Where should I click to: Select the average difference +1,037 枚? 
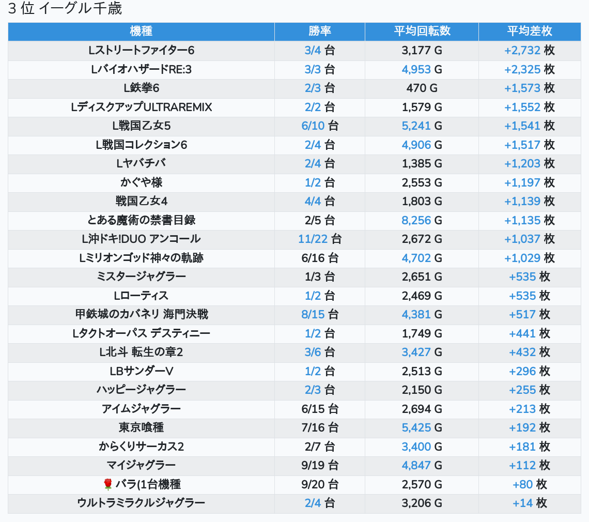point(530,239)
